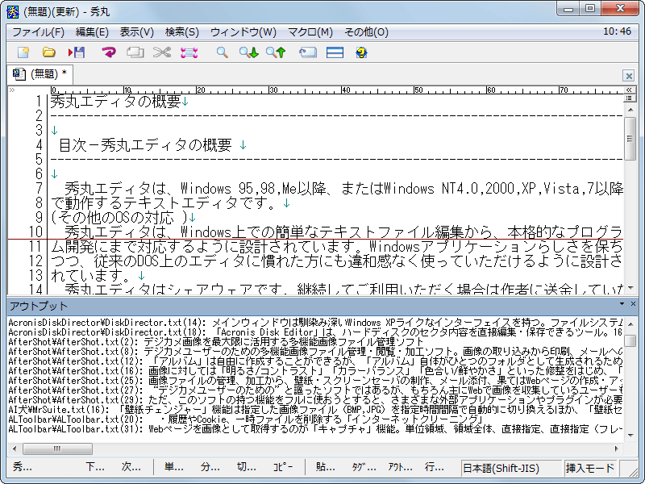Click the ｺﾋﾟｰ function key button
Image resolution: width=645 pixels, height=484 pixels.
point(283,467)
